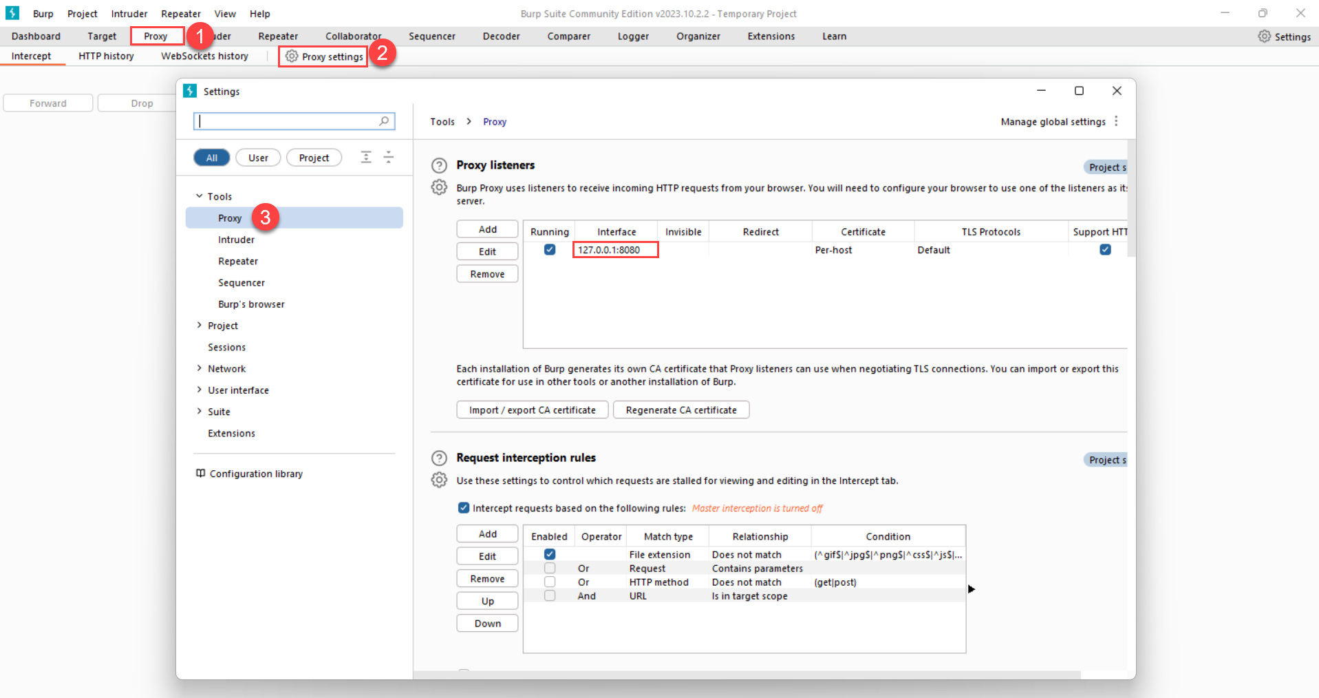The width and height of the screenshot is (1319, 698).
Task: Switch to the HTTP history tab
Action: point(106,56)
